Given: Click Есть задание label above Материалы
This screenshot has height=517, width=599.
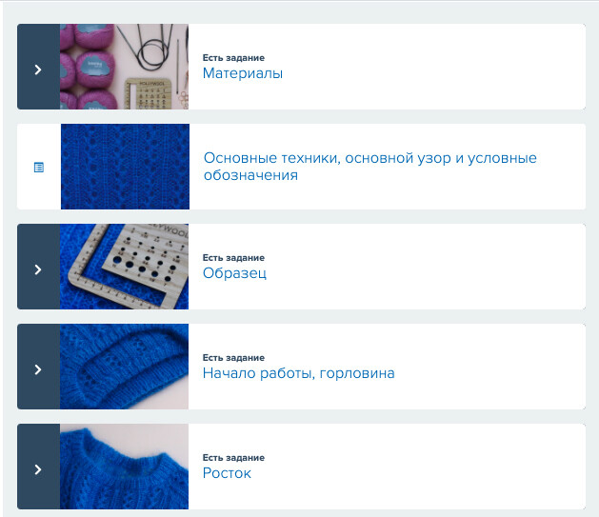Looking at the screenshot, I should click(233, 58).
